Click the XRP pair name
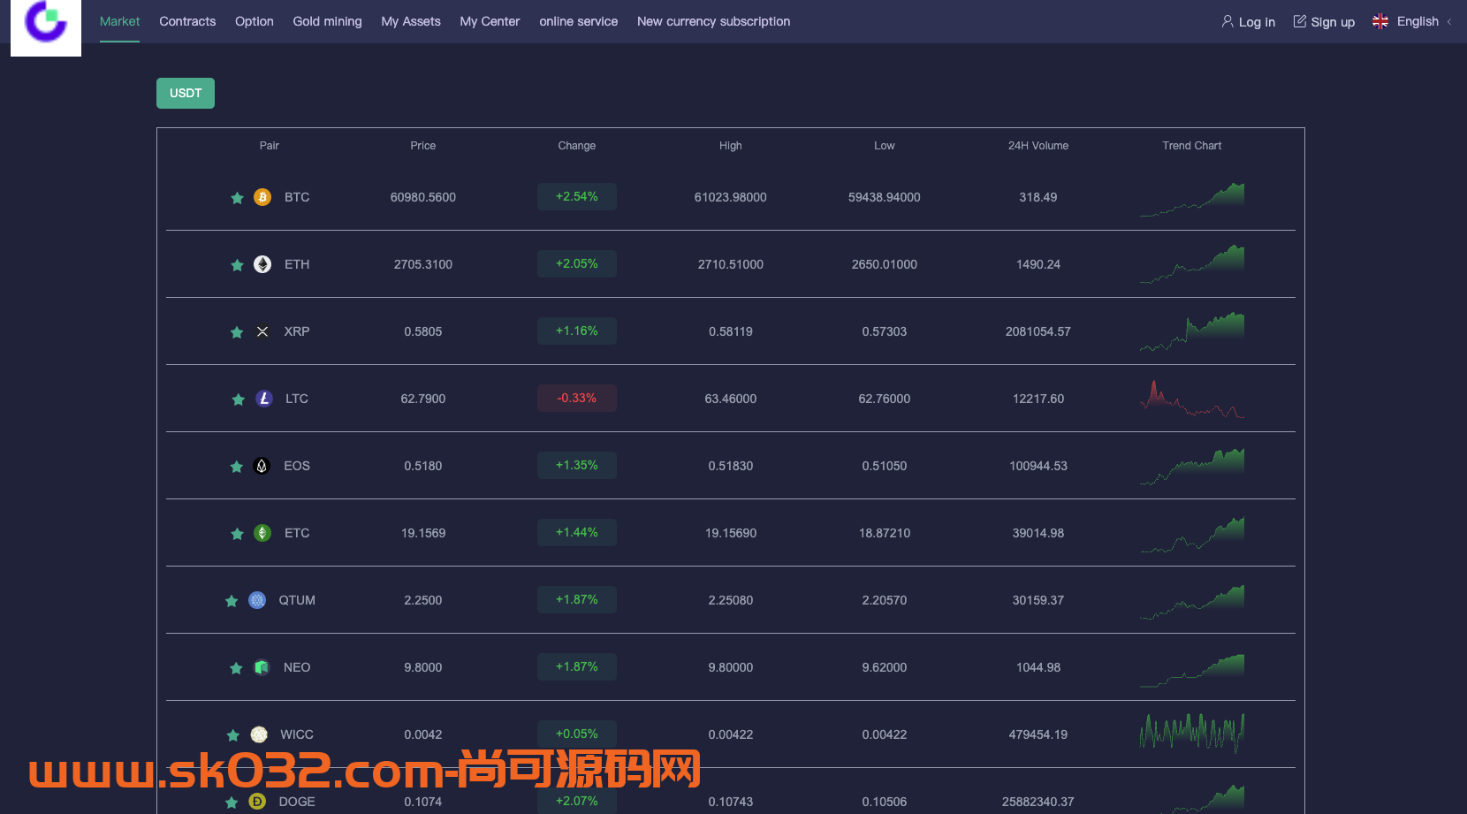 [297, 331]
